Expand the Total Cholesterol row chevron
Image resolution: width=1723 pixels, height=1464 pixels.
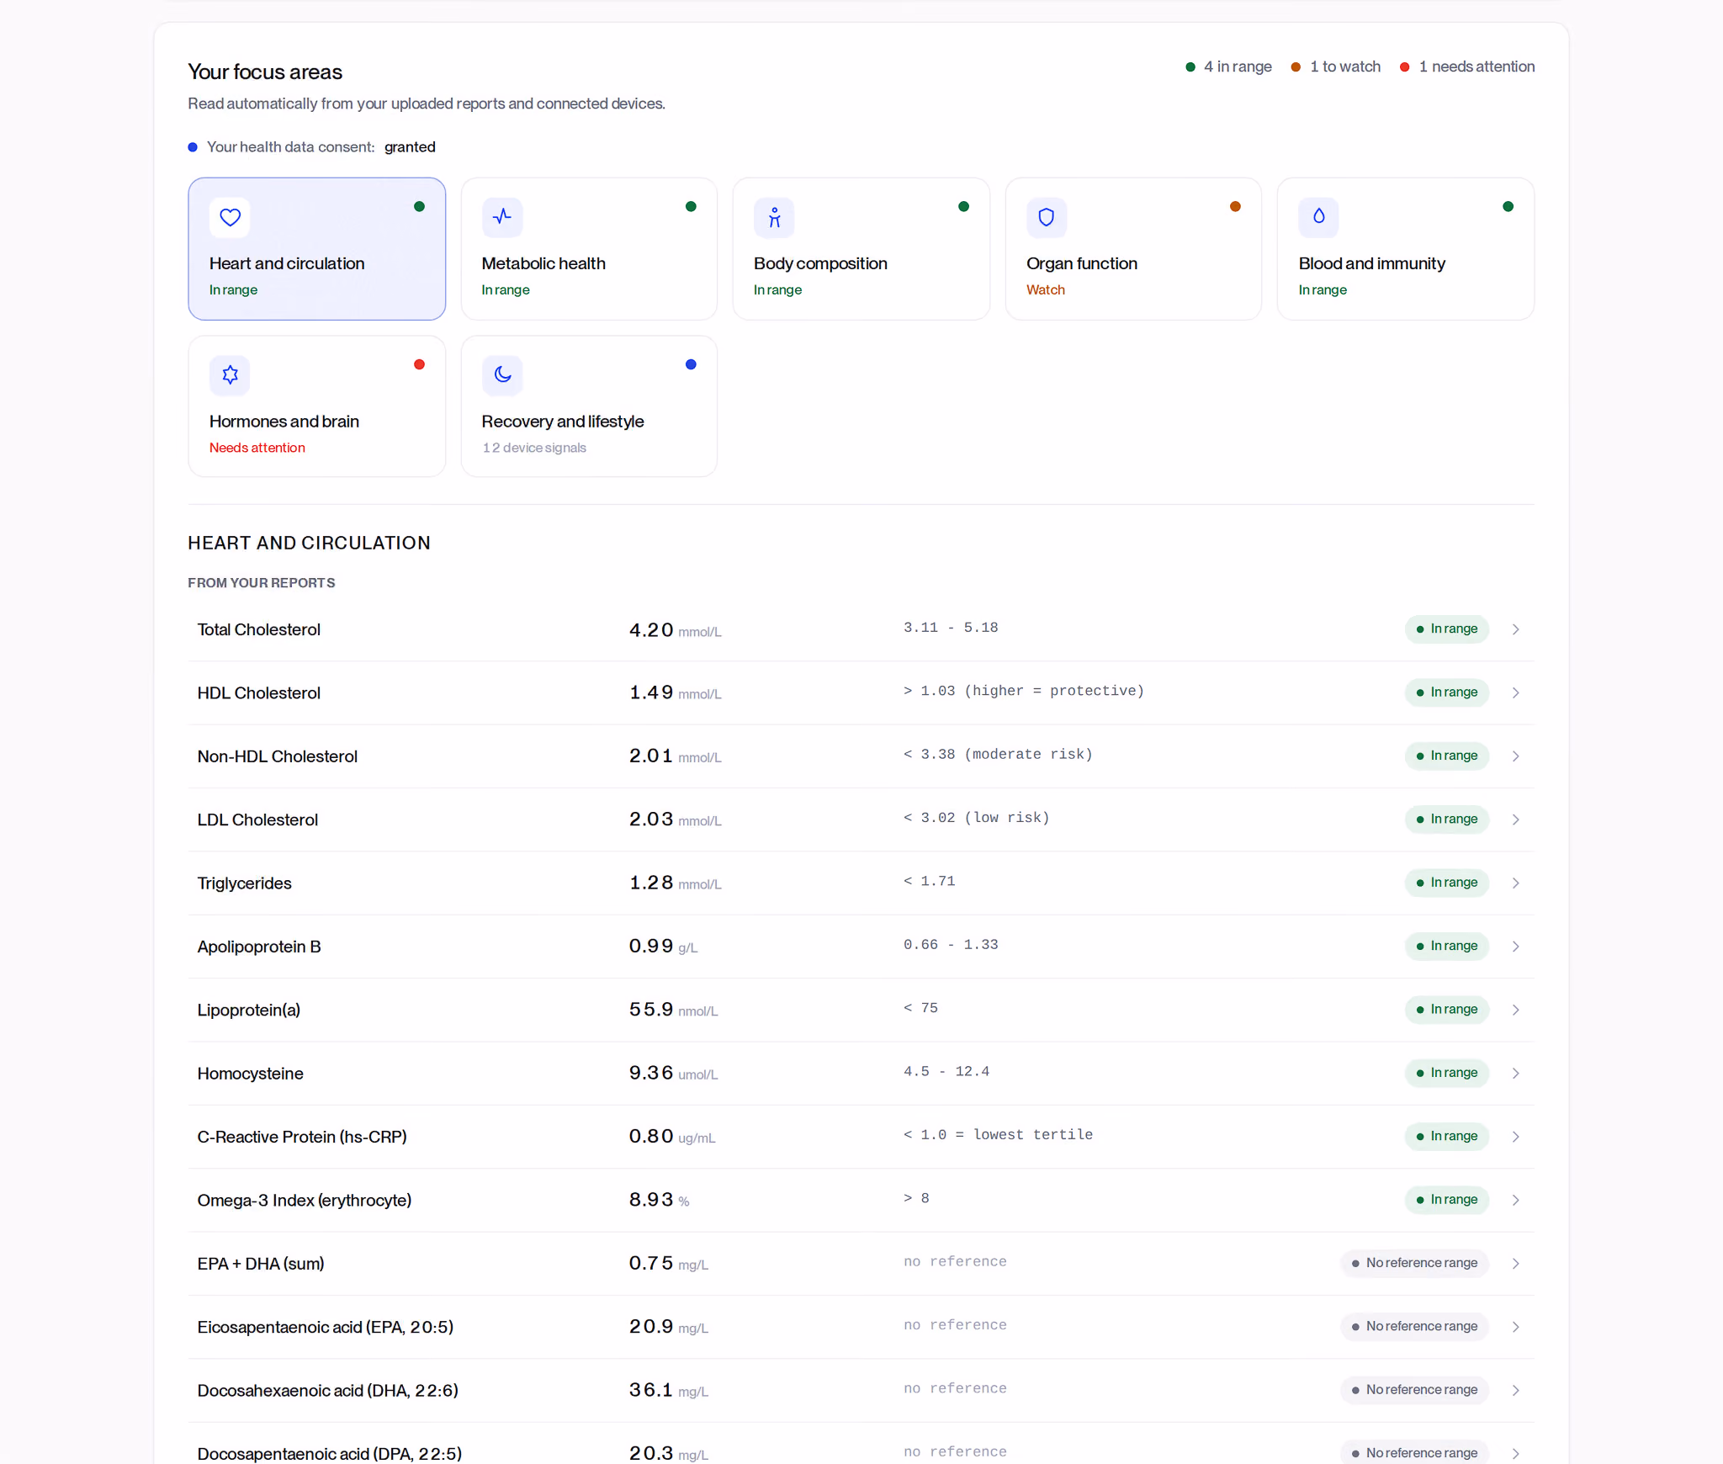click(x=1515, y=629)
